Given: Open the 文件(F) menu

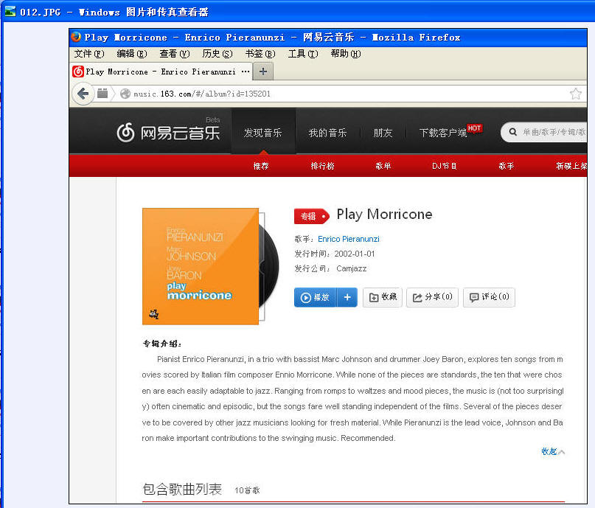Looking at the screenshot, I should [89, 54].
